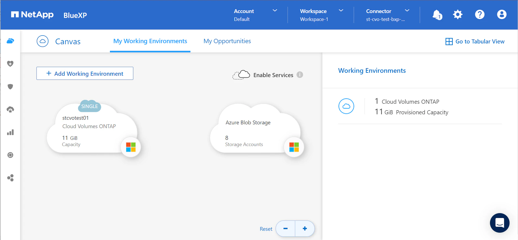Open the bar chart analytics sidebar icon

(10, 132)
